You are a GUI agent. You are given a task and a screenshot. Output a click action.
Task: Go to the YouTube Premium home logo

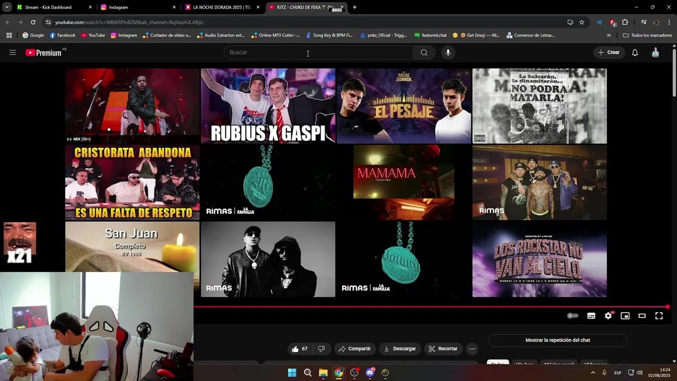43,52
